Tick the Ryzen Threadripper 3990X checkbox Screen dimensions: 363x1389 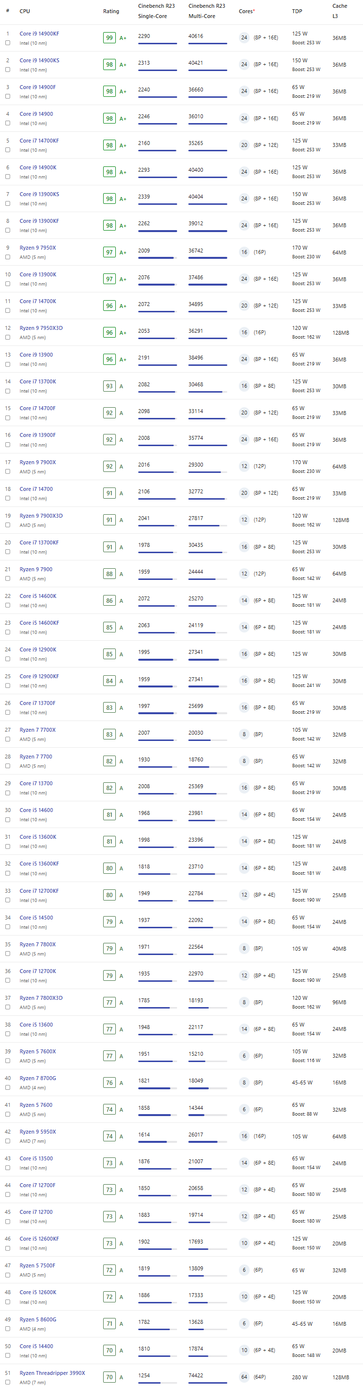[8, 1382]
